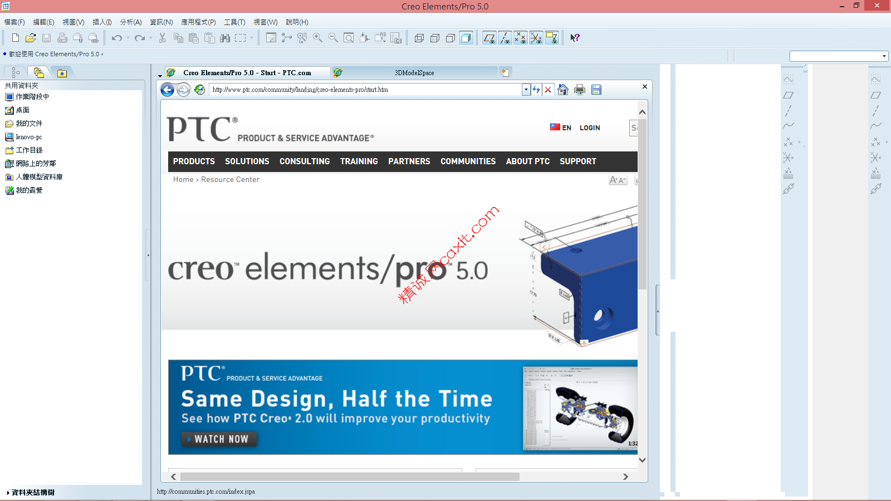Screen dimensions: 891x501
Task: Select the Creo Elements/Pro 5.0 Start tab
Action: pos(247,73)
